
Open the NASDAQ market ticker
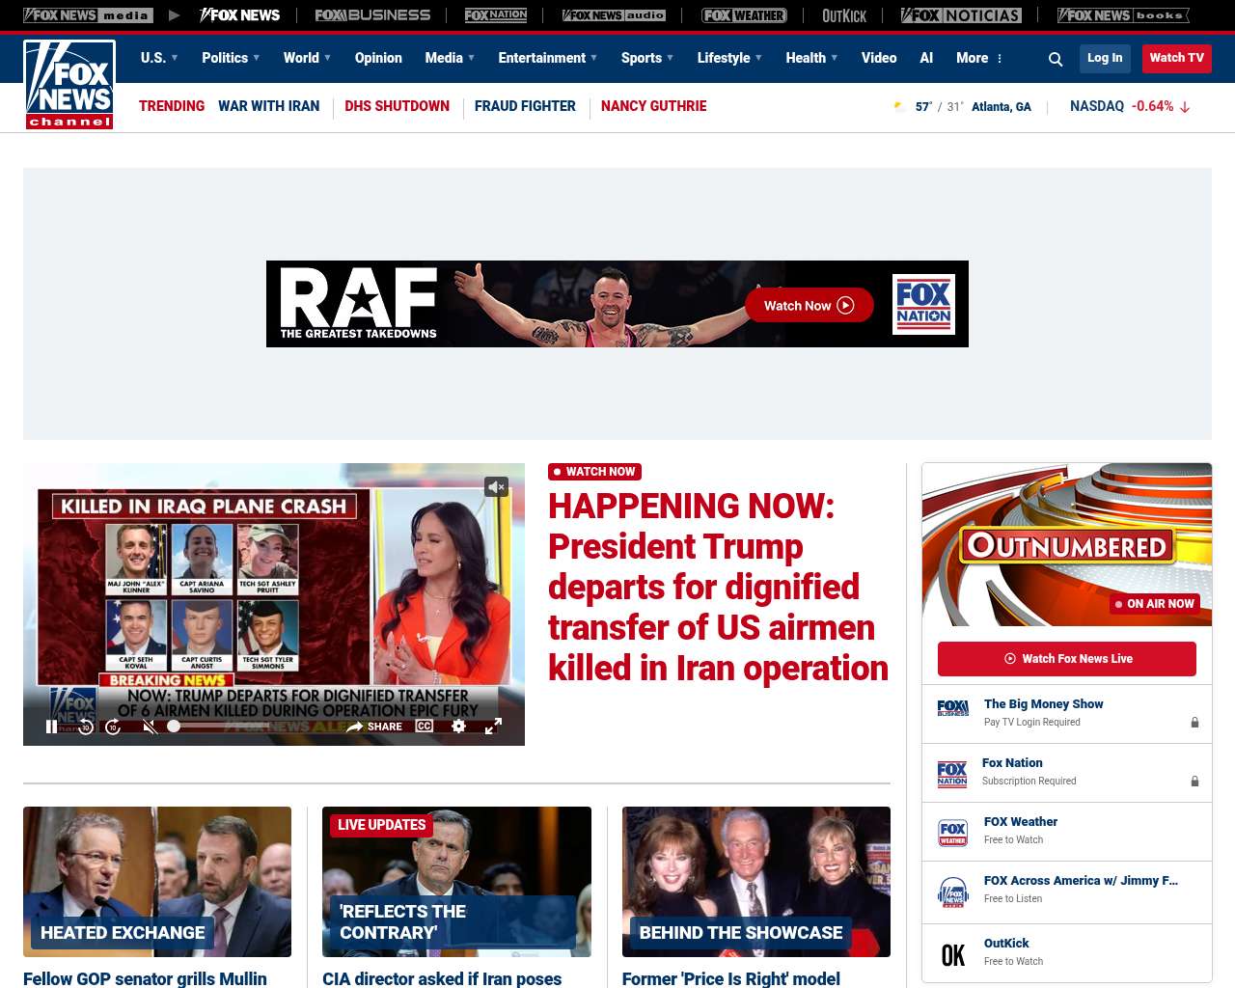1130,106
